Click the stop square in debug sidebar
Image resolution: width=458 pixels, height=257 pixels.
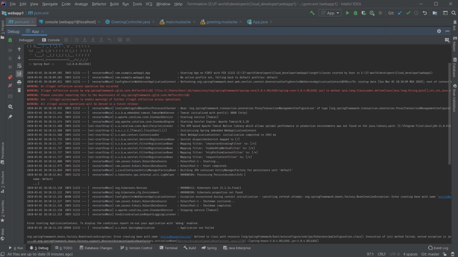(10, 67)
